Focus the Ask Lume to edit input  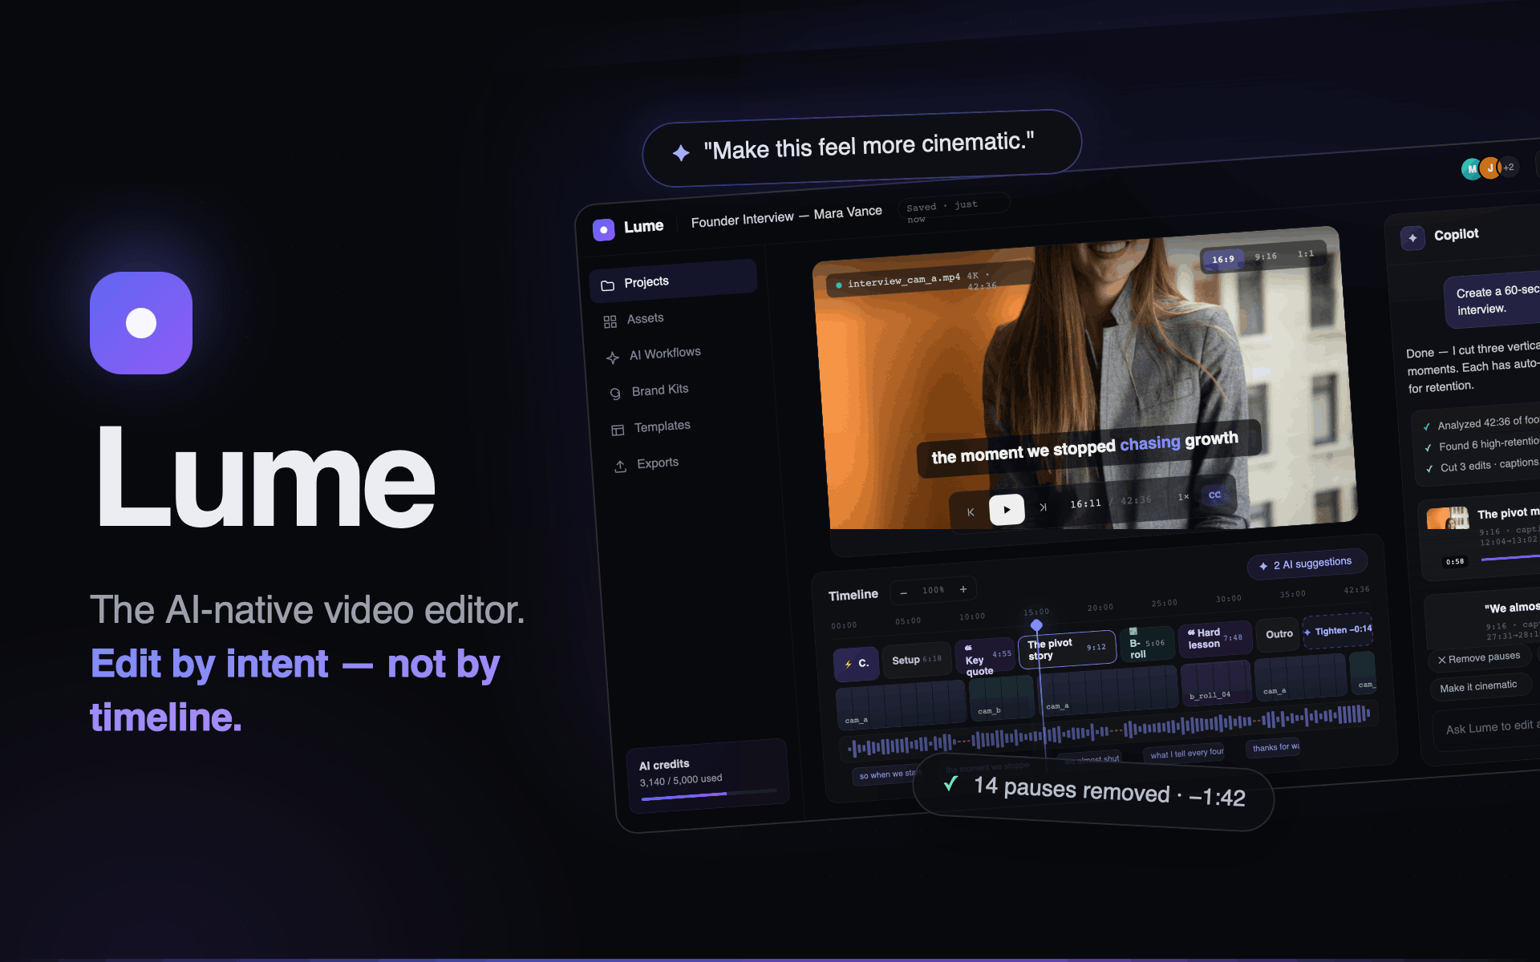pos(1488,727)
